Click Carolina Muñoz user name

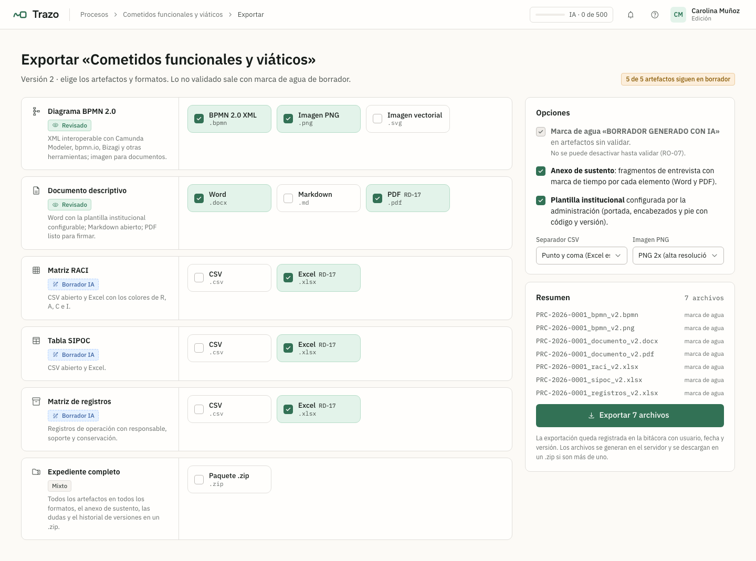(x=716, y=11)
